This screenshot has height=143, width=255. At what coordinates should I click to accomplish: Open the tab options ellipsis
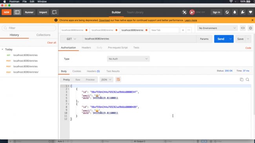tap(189, 30)
